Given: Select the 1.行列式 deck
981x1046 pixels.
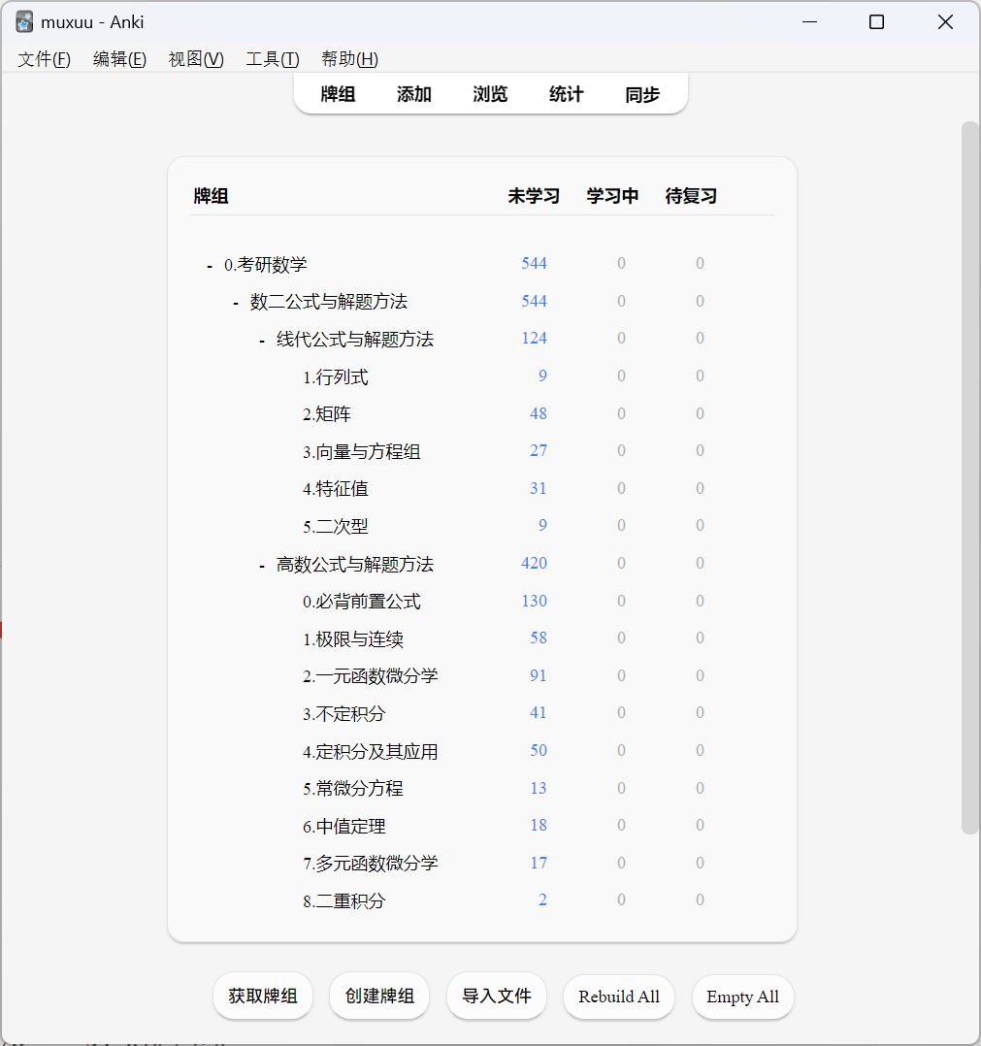Looking at the screenshot, I should coord(336,377).
